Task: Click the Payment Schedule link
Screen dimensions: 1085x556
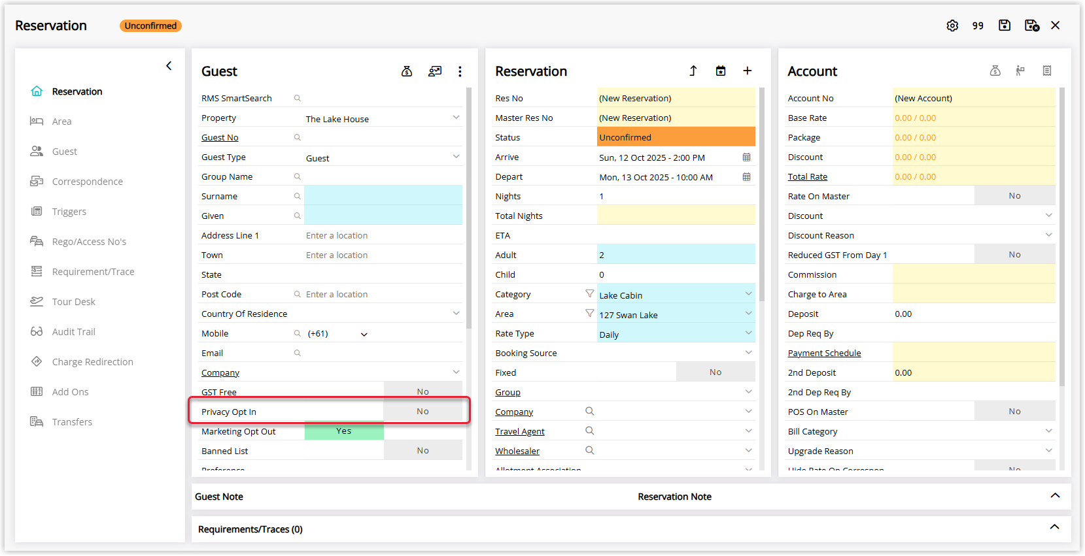Action: 824,353
